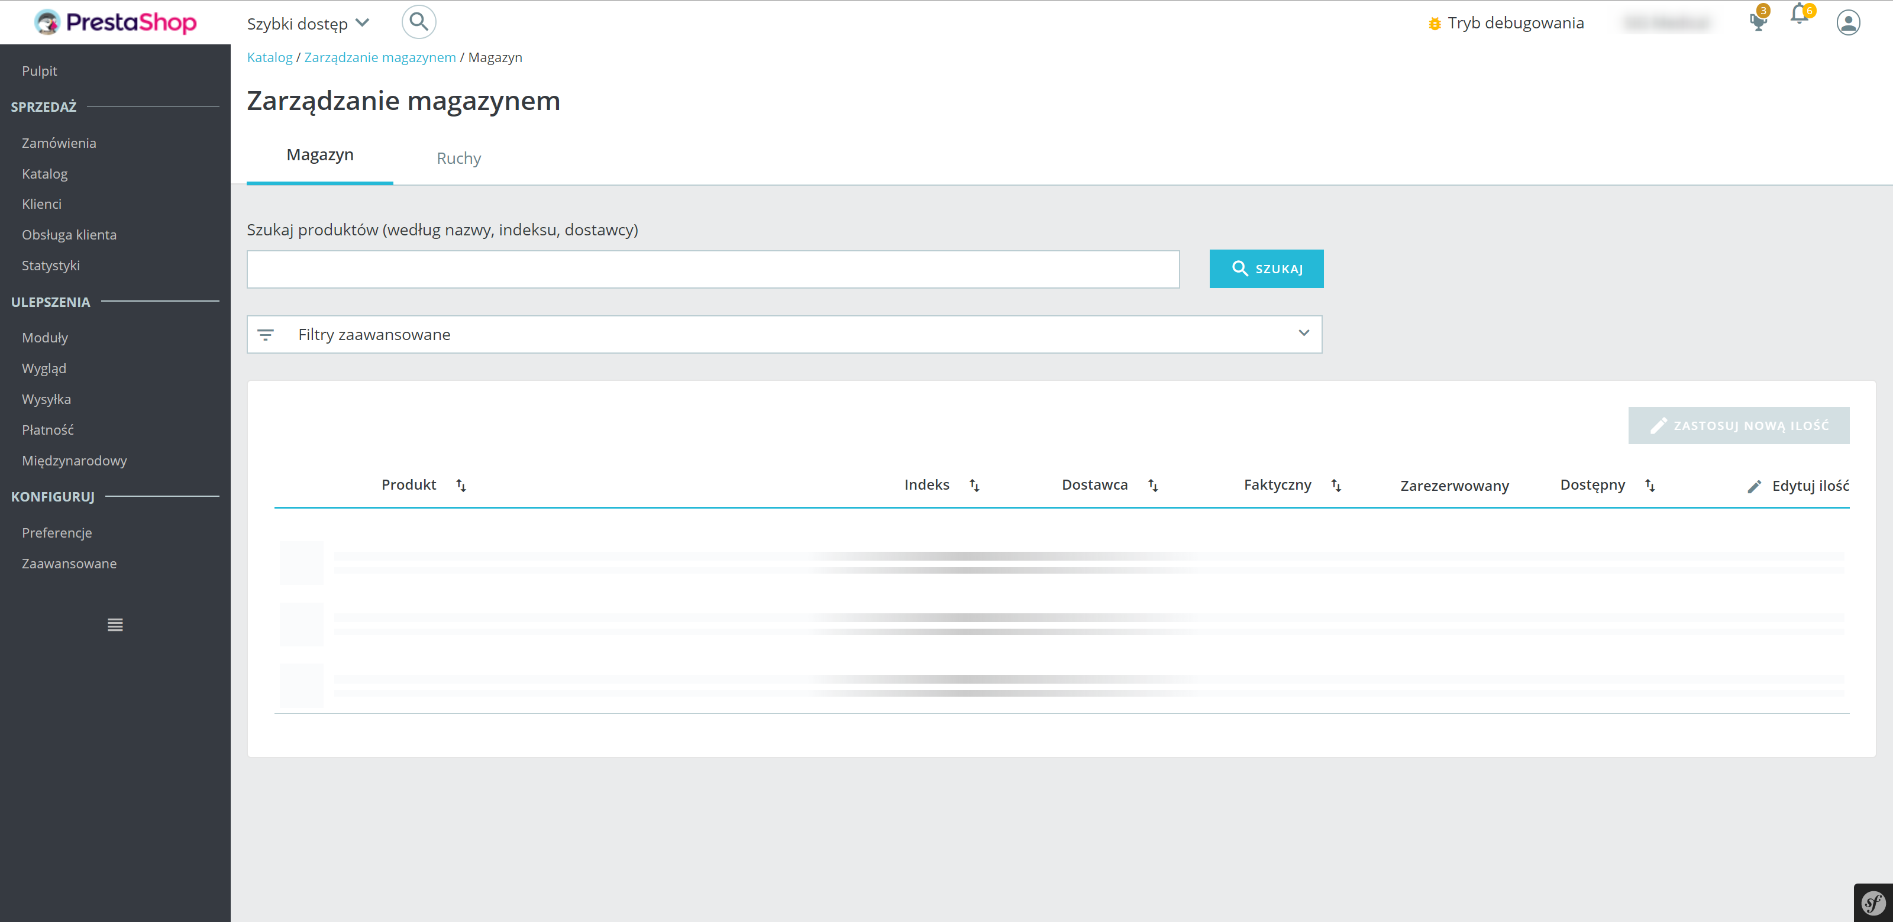Open Moduły in the sidebar menu
The height and width of the screenshot is (922, 1893).
point(45,338)
